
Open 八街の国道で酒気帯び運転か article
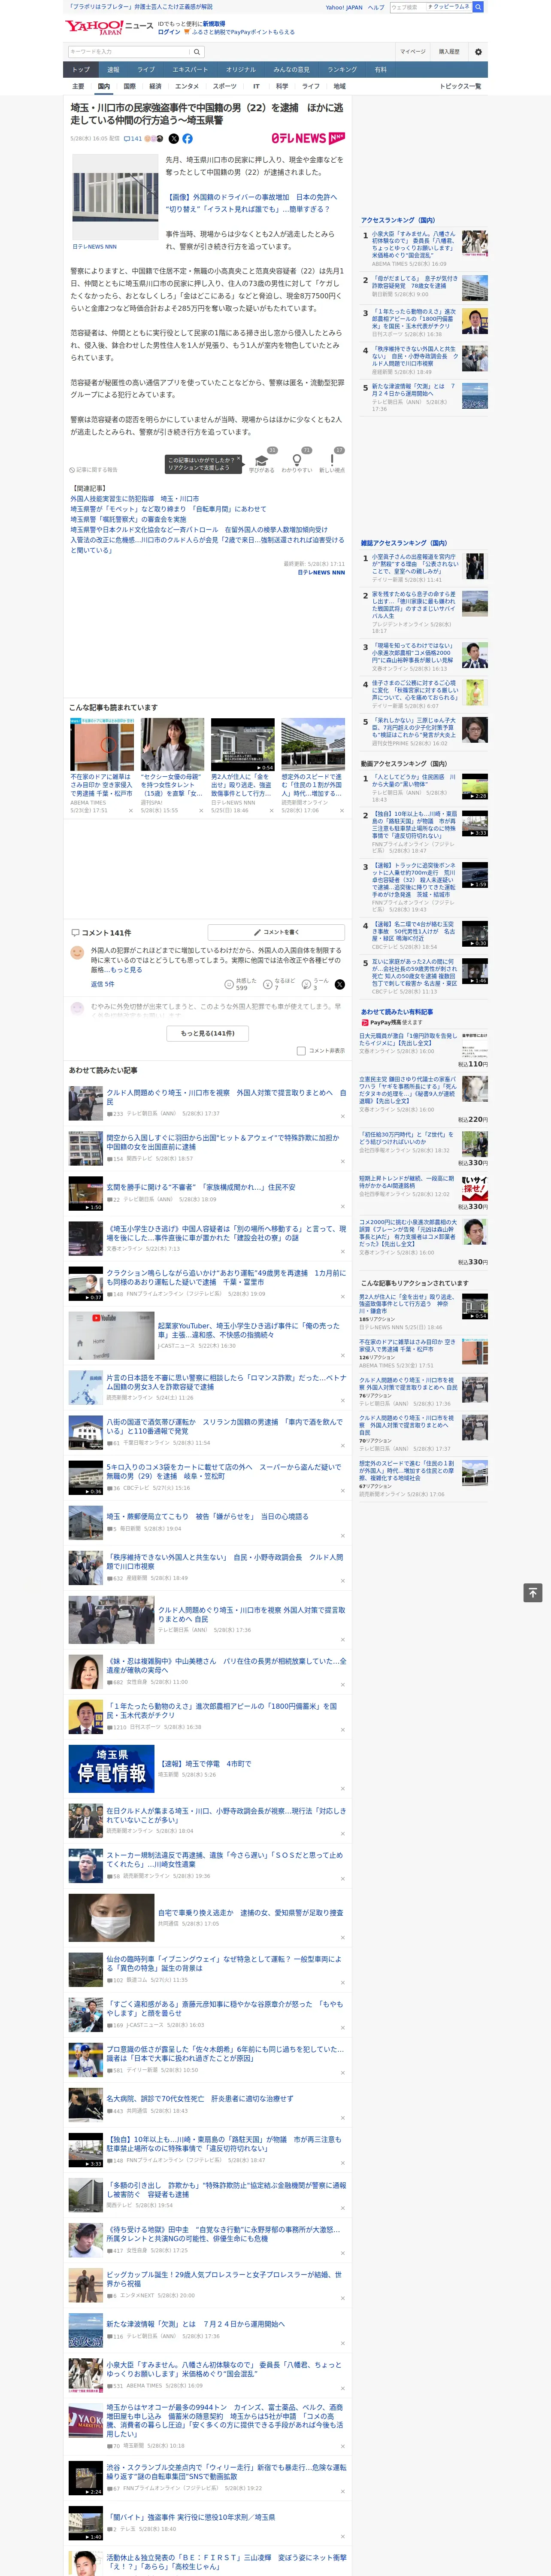[225, 1426]
